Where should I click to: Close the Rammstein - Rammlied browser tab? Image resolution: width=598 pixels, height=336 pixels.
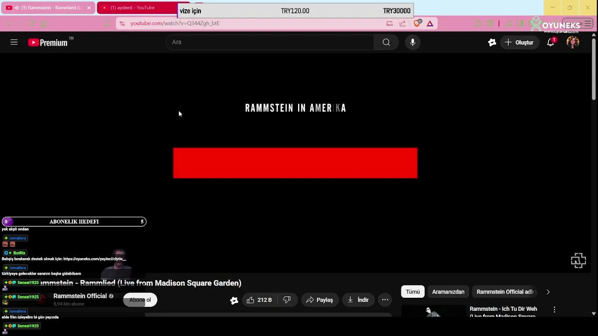coord(89,7)
